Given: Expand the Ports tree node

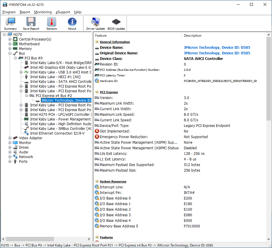Looking at the screenshot, I should (10, 161).
